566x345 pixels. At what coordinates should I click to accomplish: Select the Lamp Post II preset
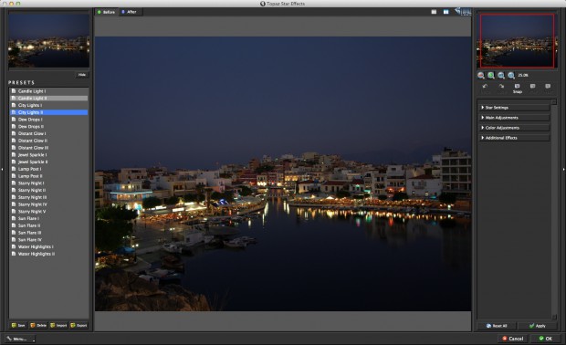[48, 176]
